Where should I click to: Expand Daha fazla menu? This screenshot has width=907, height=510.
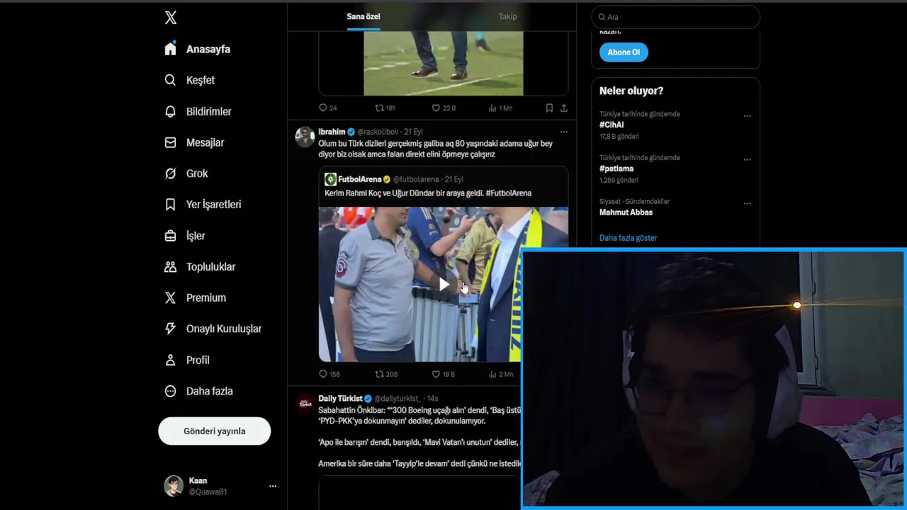199,391
